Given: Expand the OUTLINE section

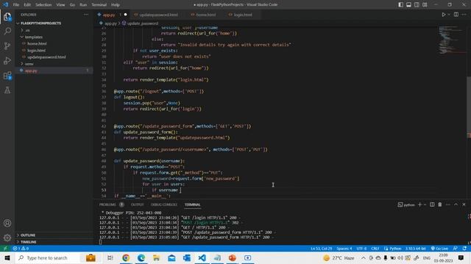Looking at the screenshot, I should (x=28, y=235).
